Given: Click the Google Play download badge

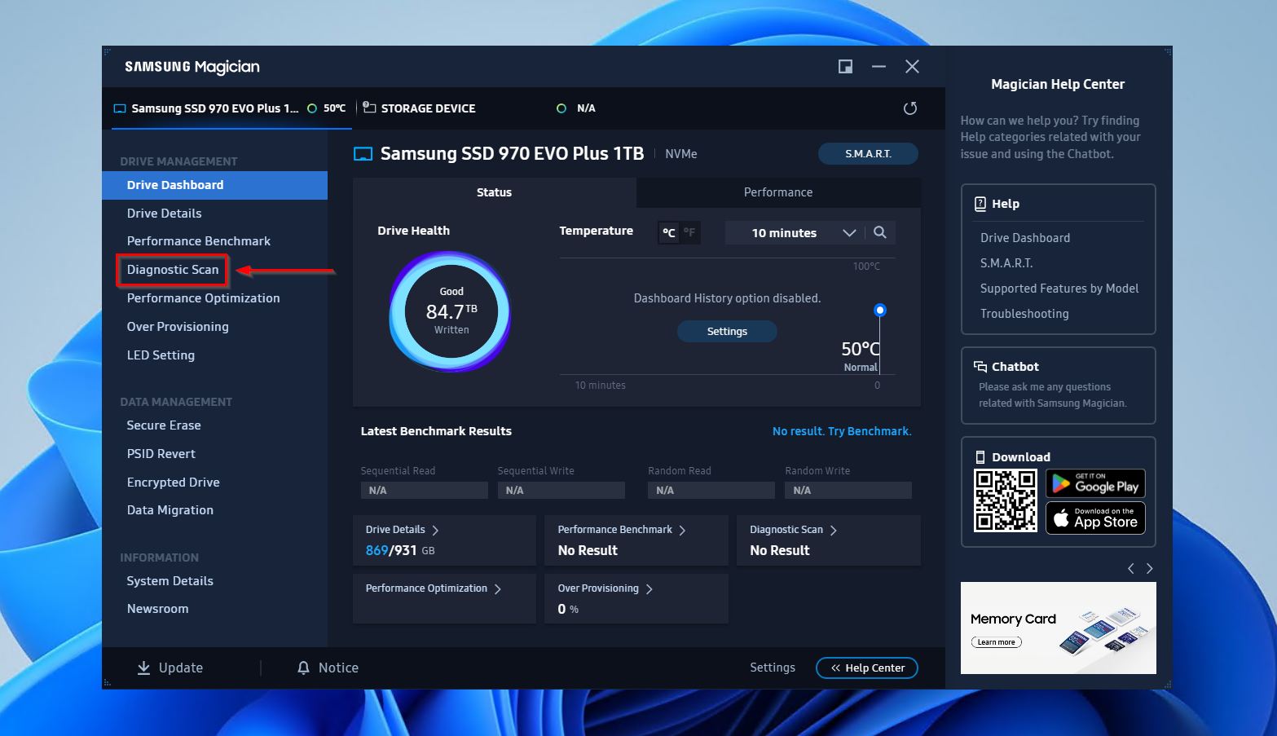Looking at the screenshot, I should click(1094, 484).
